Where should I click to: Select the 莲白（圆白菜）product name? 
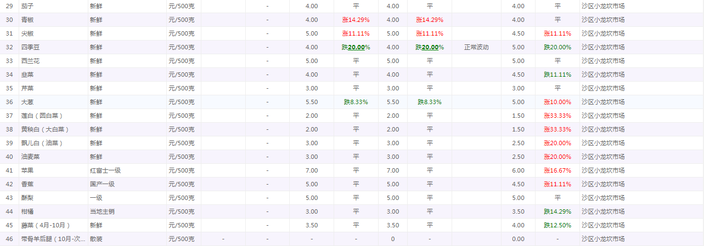(42, 116)
